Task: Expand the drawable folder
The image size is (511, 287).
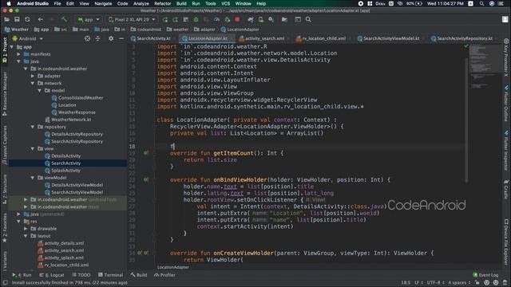Action: [26, 229]
